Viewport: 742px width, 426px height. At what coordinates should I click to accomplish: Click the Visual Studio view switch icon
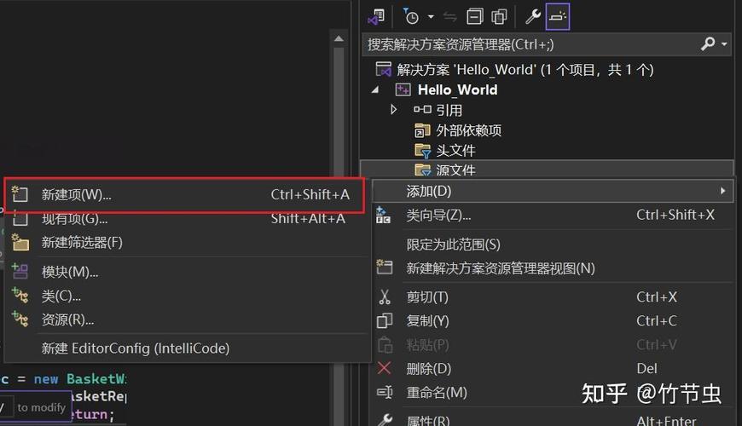click(x=377, y=17)
